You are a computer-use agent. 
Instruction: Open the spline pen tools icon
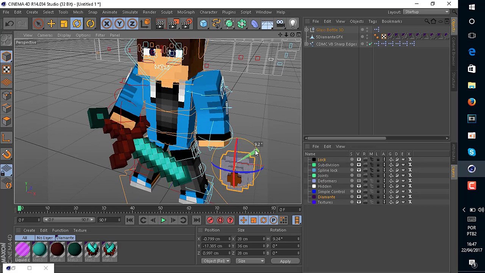[216, 24]
